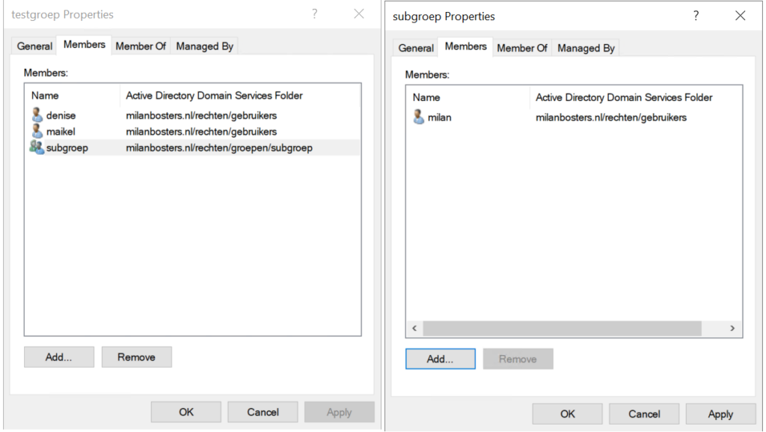The height and width of the screenshot is (432, 766).
Task: Click the right arrow of the subgroep scrollbar
Action: (733, 328)
